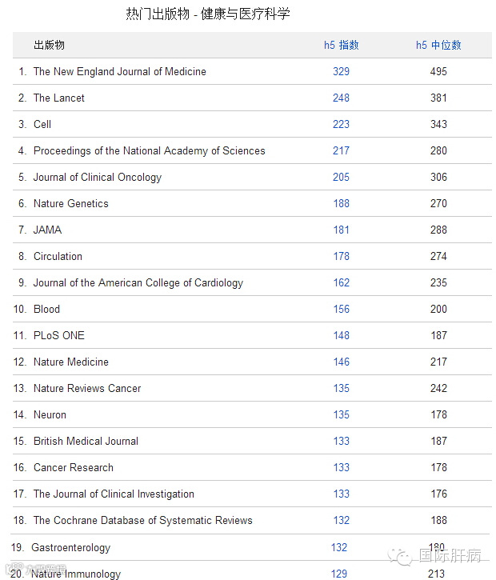Viewport: 496px width, 580px height.
Task: Open the h5 中位数 column header link
Action: pos(438,46)
